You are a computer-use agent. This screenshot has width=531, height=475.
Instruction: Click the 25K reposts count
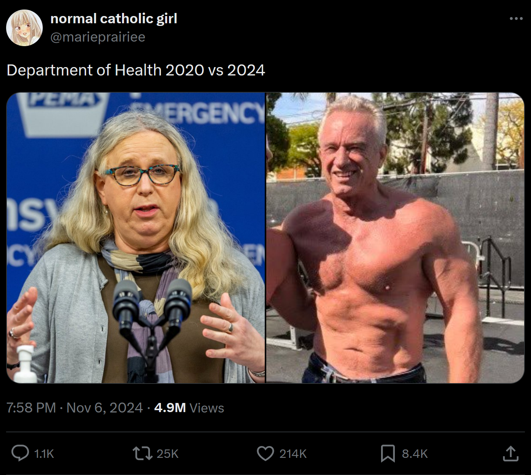tap(167, 454)
